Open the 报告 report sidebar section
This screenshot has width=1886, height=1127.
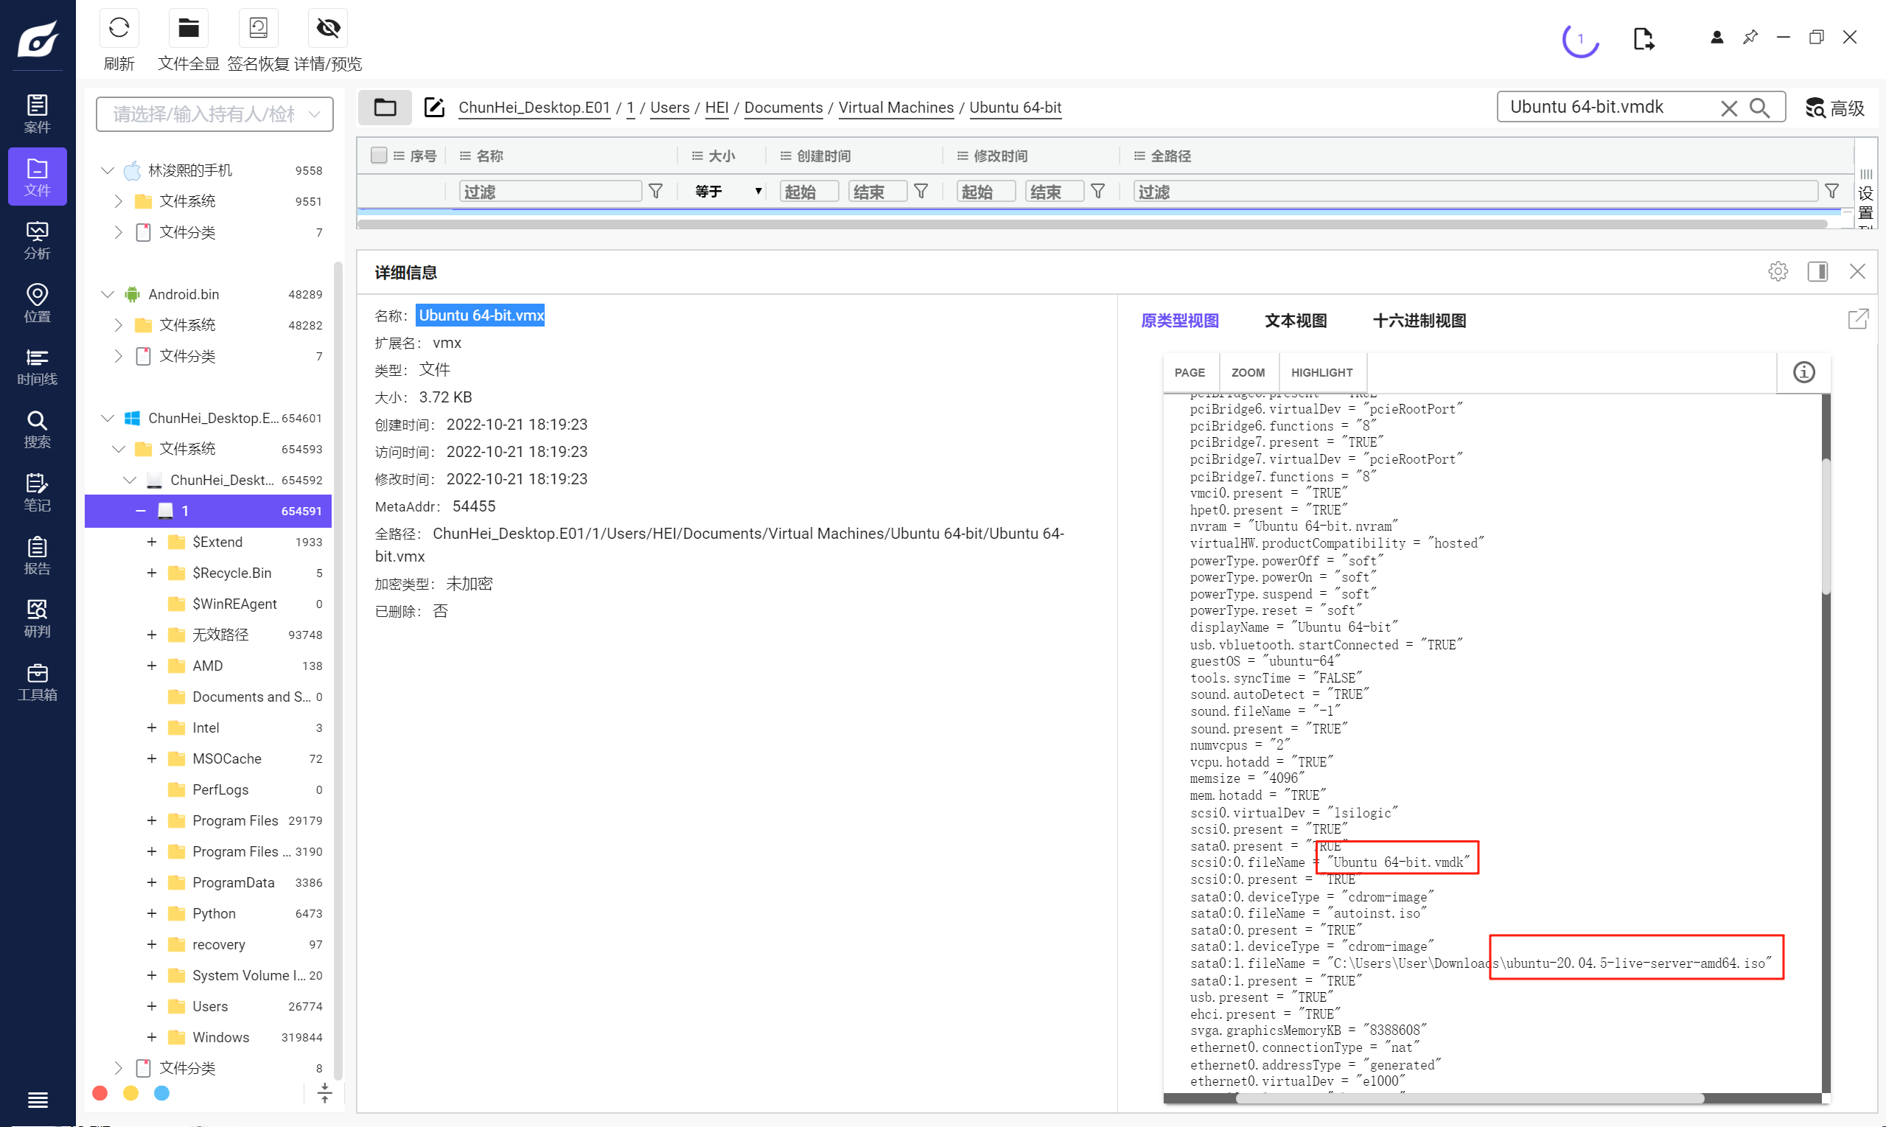tap(37, 555)
